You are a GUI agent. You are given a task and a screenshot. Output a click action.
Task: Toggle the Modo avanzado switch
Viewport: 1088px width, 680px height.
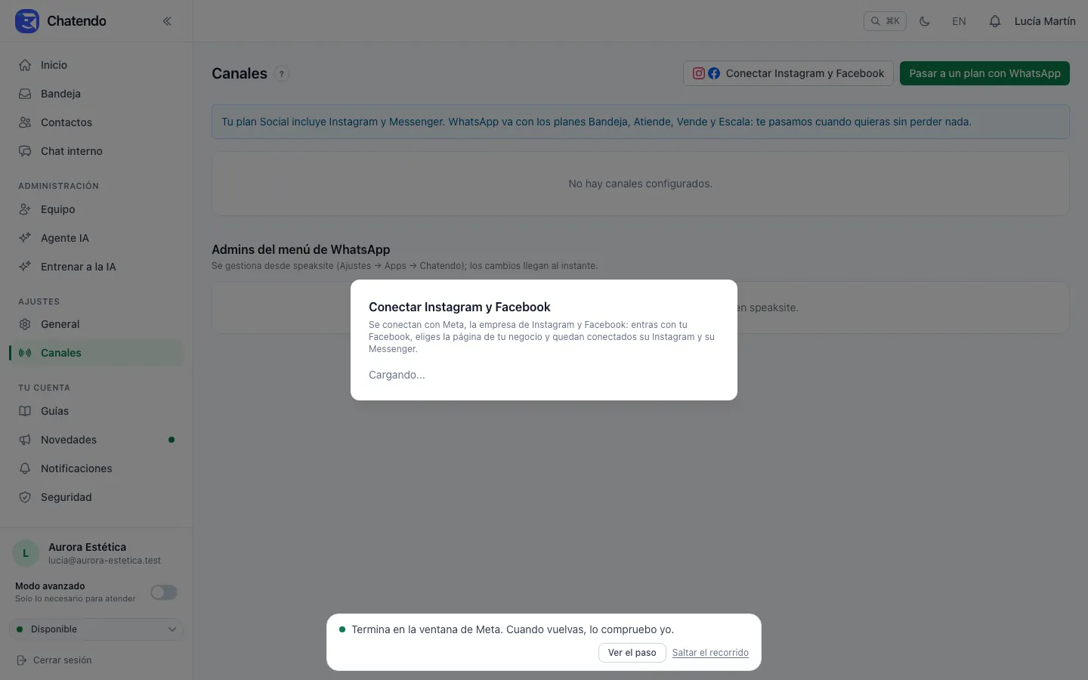[164, 592]
